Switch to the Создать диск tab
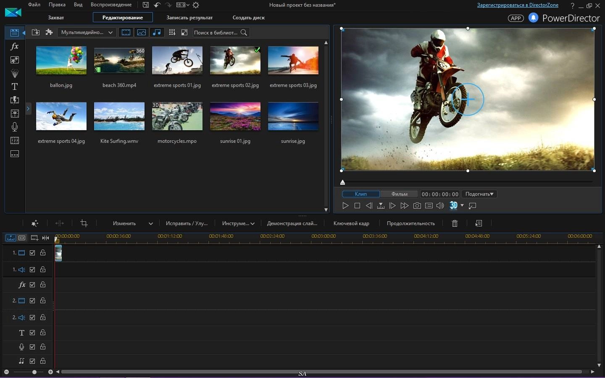Image resolution: width=605 pixels, height=378 pixels. 249,18
